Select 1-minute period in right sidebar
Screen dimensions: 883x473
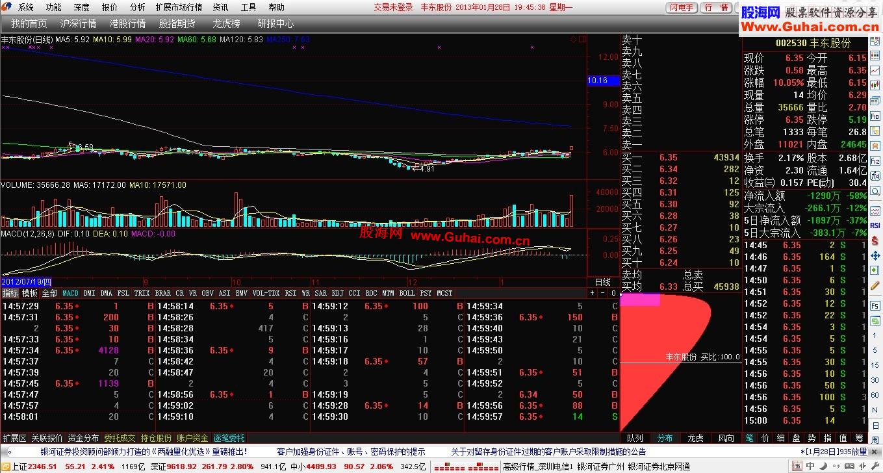point(875,335)
